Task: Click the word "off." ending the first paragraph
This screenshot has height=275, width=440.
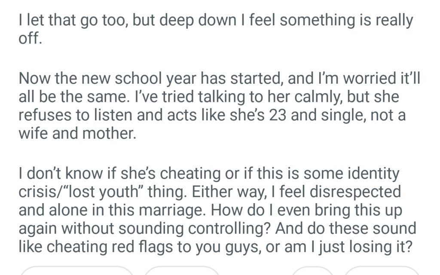Action: click(31, 38)
